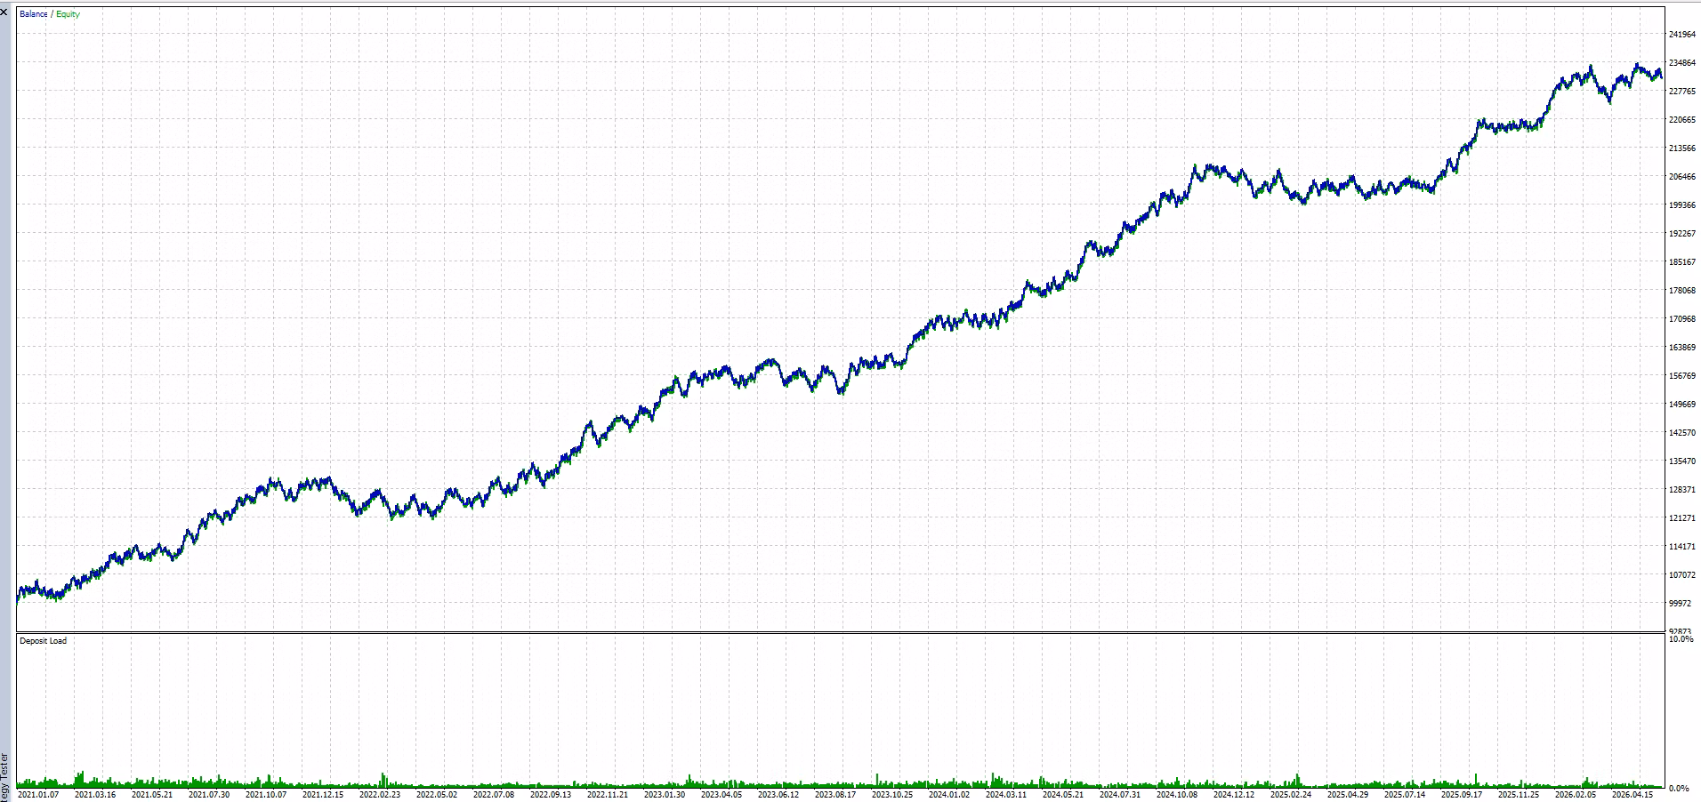Image resolution: width=1701 pixels, height=802 pixels.
Task: Click the 2025.09.17 date on the time axis
Action: [1462, 796]
